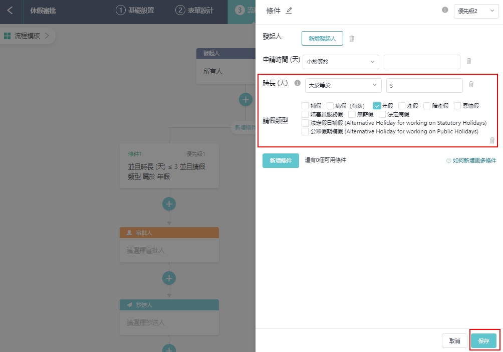Switch to the 基礎設置 step tab
Image resolution: width=503 pixels, height=352 pixels.
[x=135, y=10]
